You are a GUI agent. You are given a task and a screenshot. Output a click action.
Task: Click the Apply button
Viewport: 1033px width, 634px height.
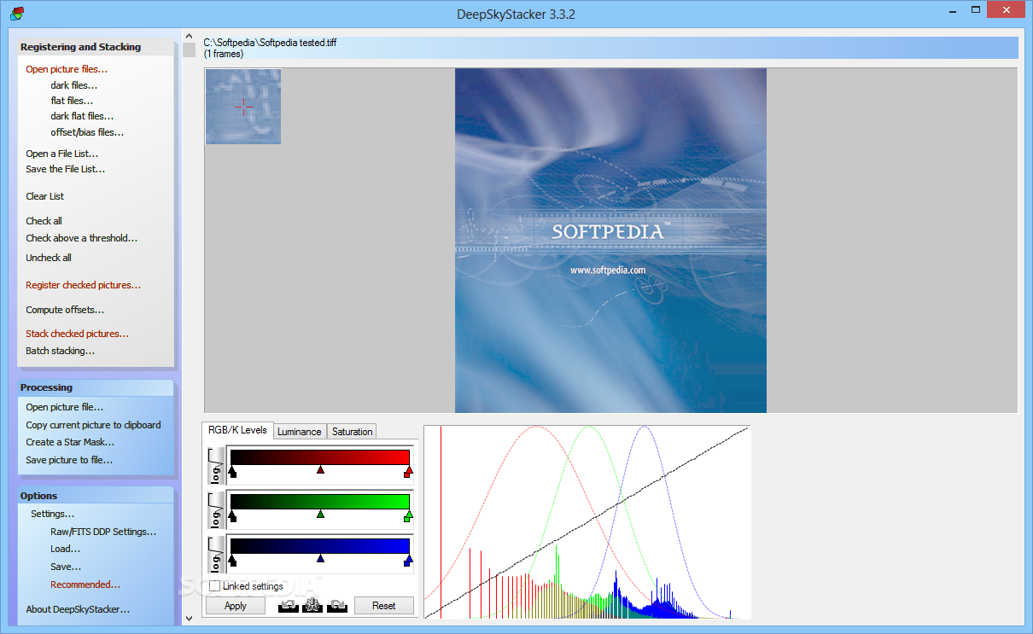tap(236, 606)
